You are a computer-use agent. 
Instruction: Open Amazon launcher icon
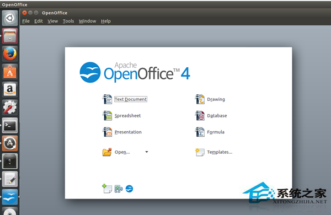10,89
